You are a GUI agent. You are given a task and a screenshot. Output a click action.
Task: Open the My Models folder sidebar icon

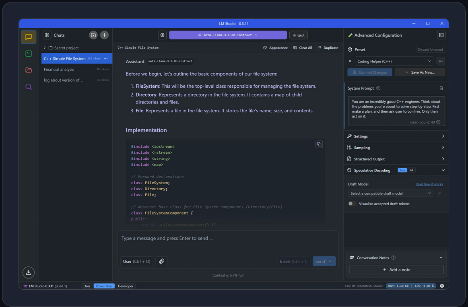coord(29,70)
